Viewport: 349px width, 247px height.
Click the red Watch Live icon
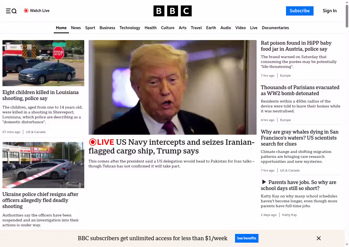[x=26, y=11]
